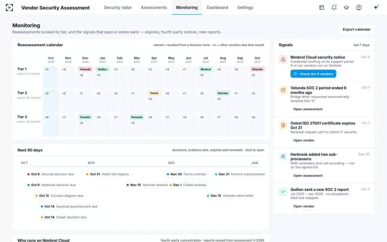
Task: Select Nimbrel chip in Jul 2027 column
Action: 206,69
